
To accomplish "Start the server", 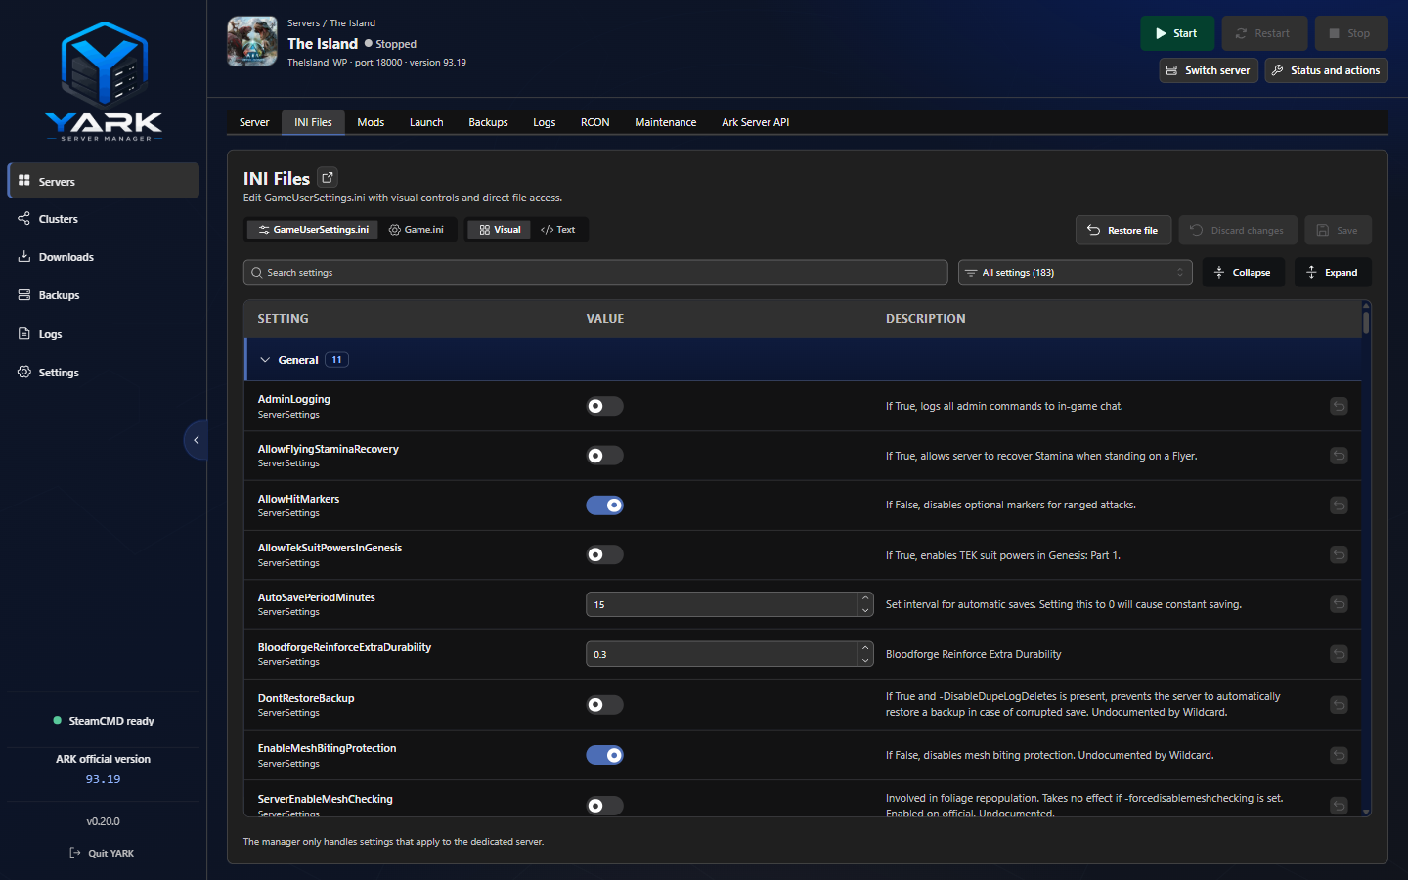I will (x=1177, y=33).
